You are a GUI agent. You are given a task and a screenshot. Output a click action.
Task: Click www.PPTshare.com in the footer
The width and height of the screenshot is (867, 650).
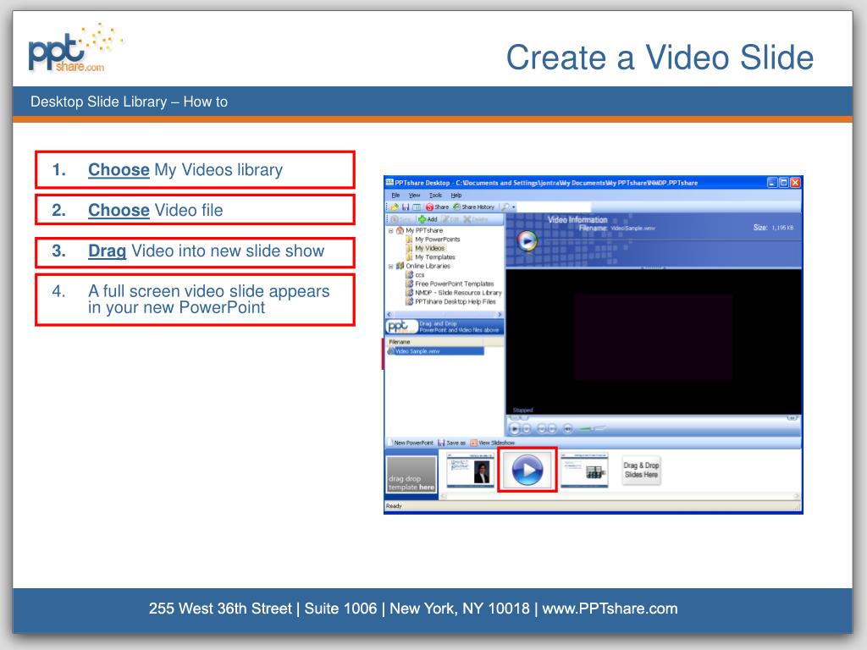[610, 609]
